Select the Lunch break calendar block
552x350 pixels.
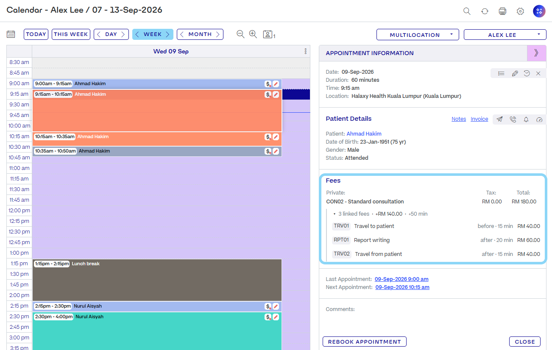tap(157, 280)
